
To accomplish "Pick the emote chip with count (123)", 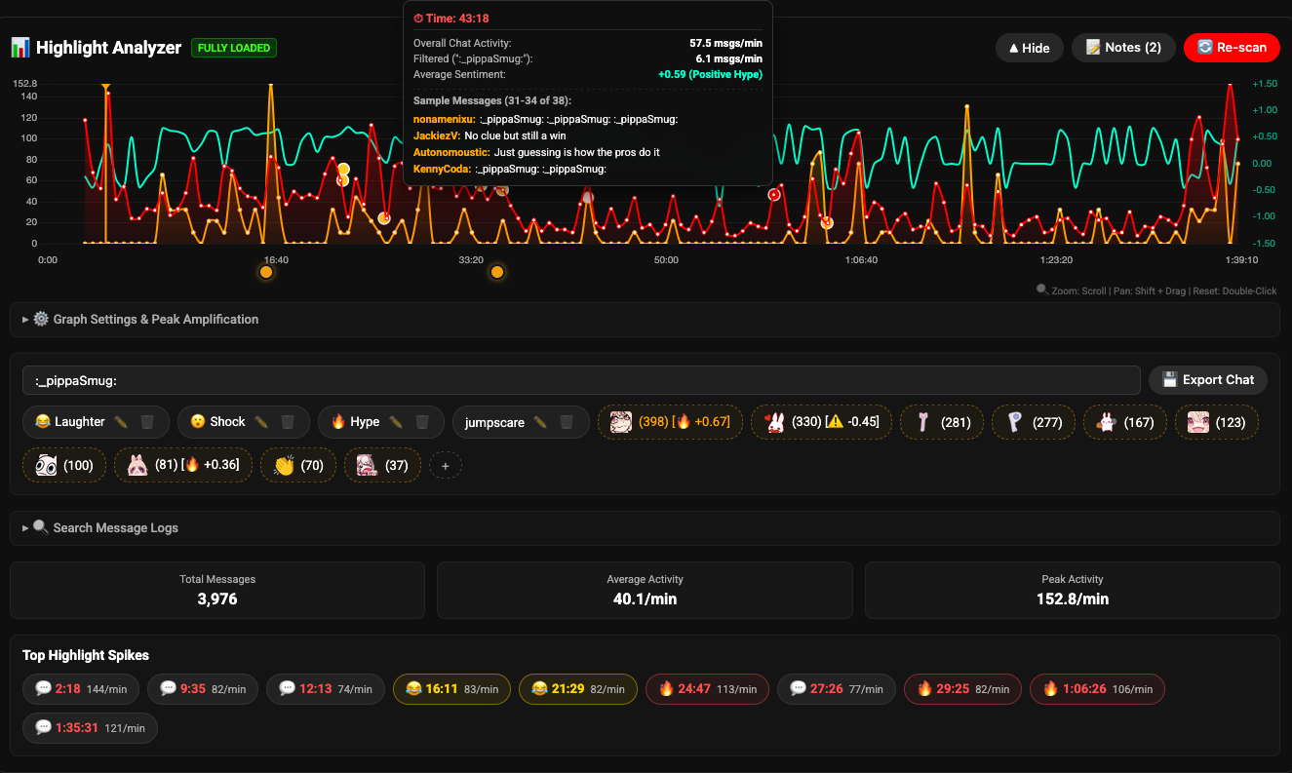I will point(1217,422).
